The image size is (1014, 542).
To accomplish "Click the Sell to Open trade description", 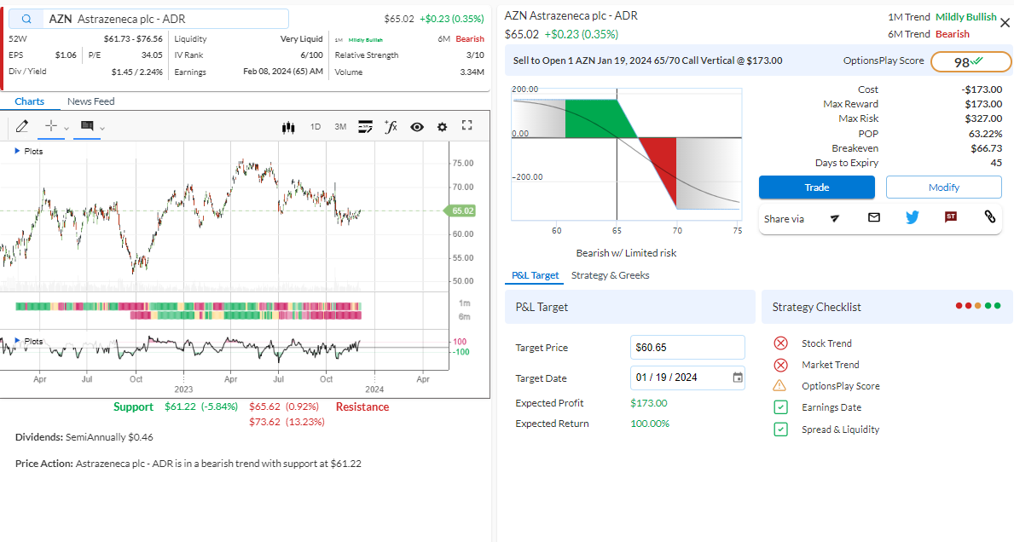I will pyautogui.click(x=647, y=61).
